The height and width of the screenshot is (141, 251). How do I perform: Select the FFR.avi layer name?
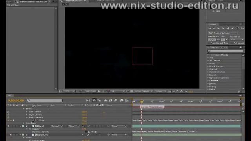[x=40, y=126]
